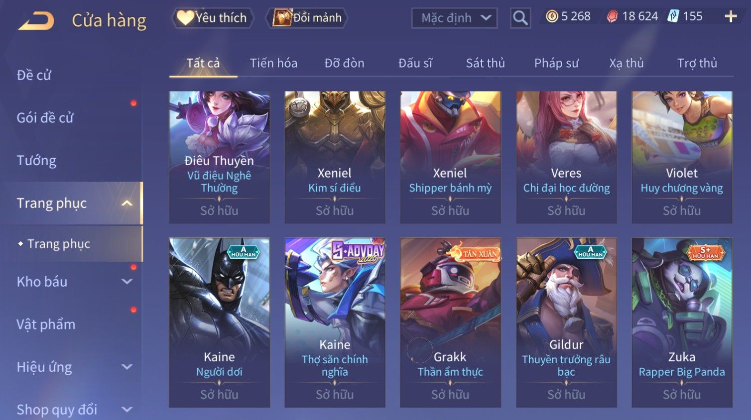Open Yêu thích favorites heart button
751x420 pixels.
[x=213, y=18]
